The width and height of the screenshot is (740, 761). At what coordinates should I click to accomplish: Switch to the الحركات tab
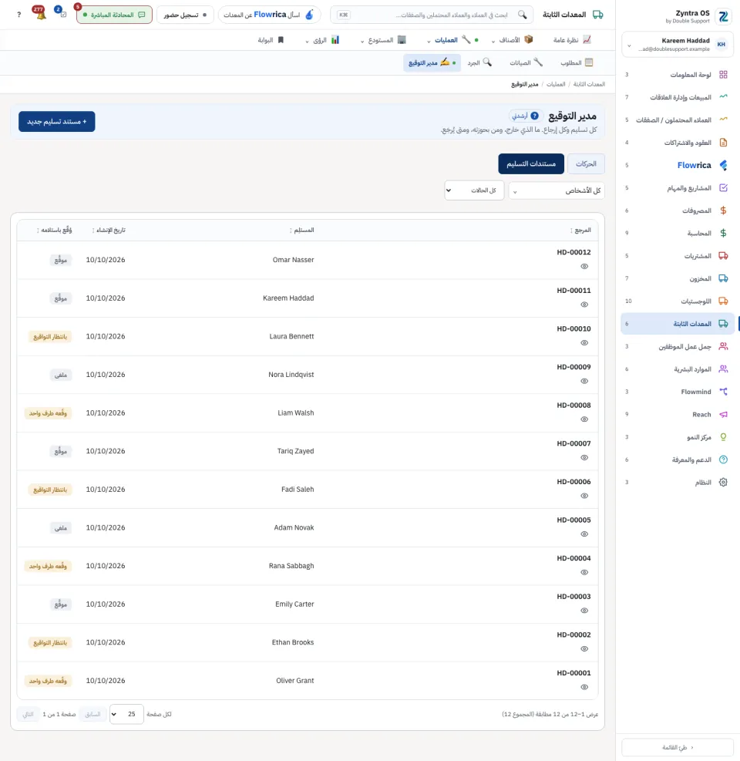tap(586, 164)
